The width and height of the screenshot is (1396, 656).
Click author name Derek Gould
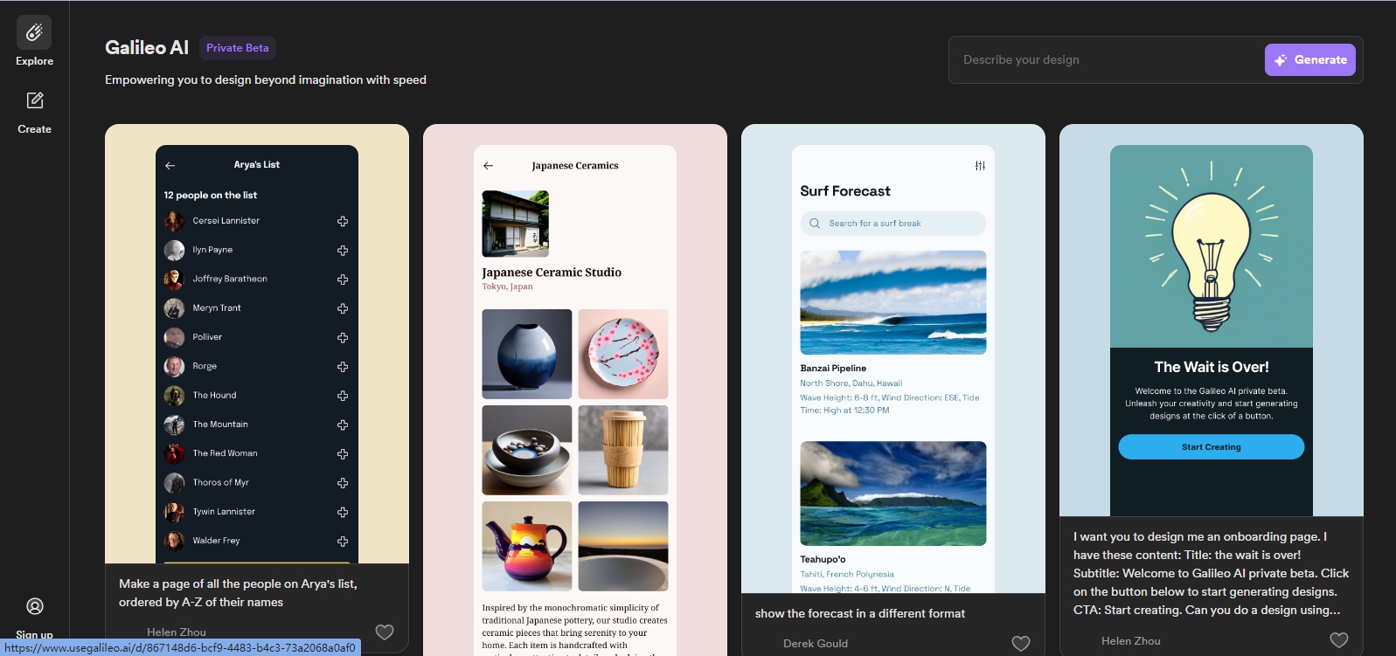(816, 644)
